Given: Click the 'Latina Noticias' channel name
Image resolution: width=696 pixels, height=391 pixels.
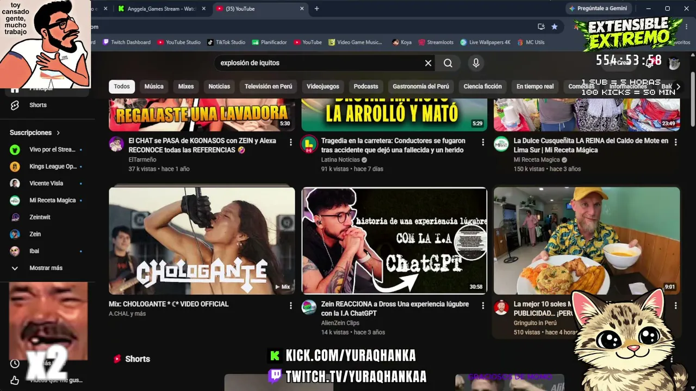Looking at the screenshot, I should (x=340, y=160).
